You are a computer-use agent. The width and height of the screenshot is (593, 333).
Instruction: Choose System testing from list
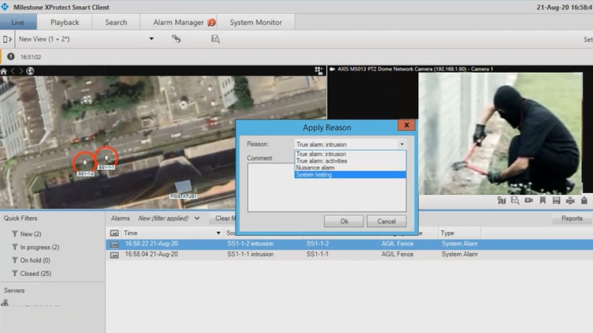click(x=350, y=175)
